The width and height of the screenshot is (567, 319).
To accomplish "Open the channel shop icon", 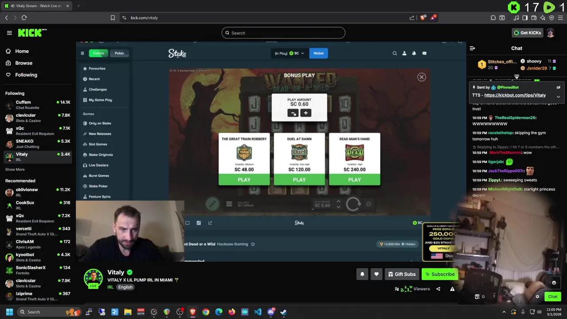I will (x=477, y=297).
